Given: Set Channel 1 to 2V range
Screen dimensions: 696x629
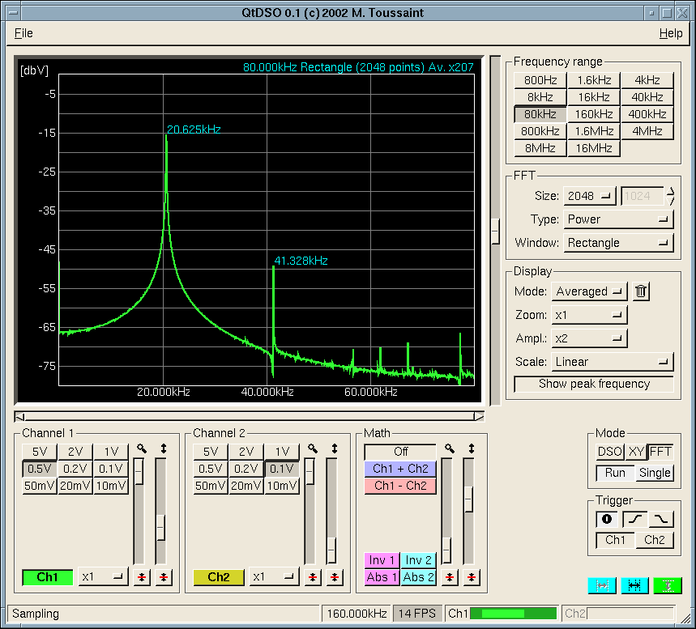Looking at the screenshot, I should click(75, 452).
